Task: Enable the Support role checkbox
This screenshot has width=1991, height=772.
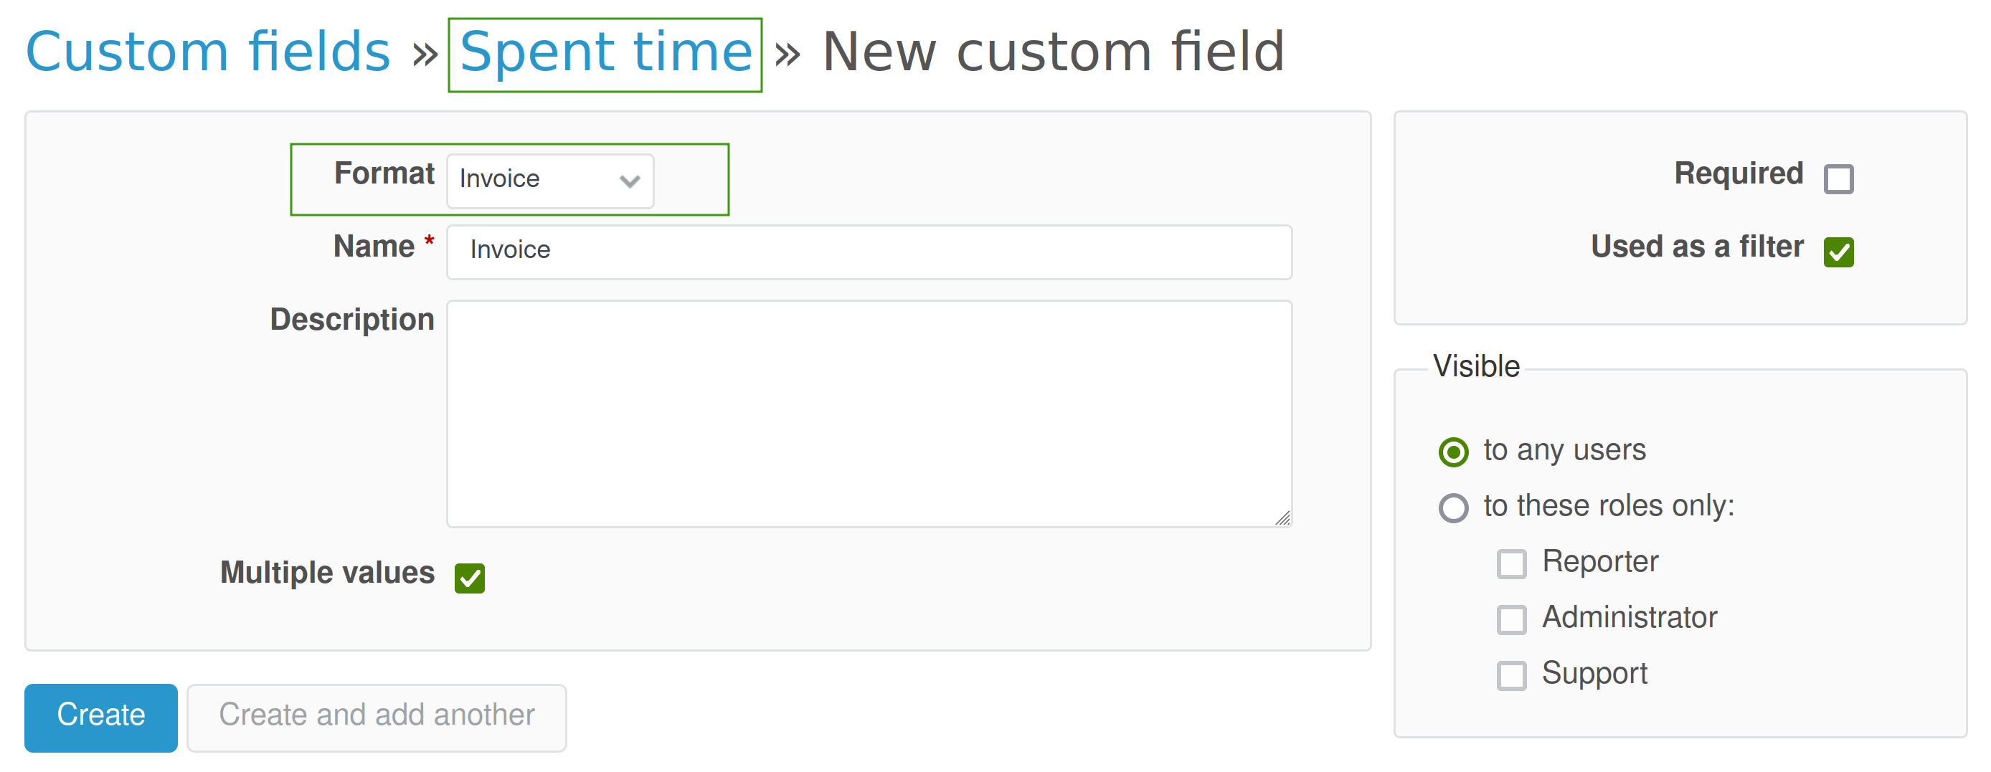Action: tap(1511, 675)
